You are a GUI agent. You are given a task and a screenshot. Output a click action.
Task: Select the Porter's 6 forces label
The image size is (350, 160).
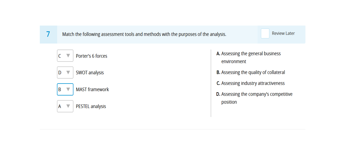coord(91,56)
